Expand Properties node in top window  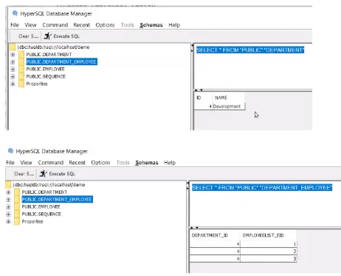pos(13,84)
